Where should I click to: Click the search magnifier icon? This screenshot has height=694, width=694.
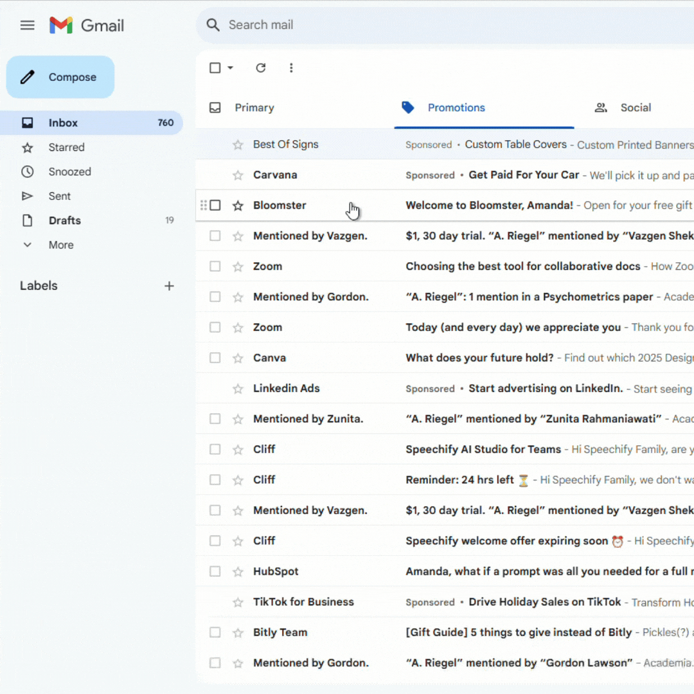coord(213,25)
